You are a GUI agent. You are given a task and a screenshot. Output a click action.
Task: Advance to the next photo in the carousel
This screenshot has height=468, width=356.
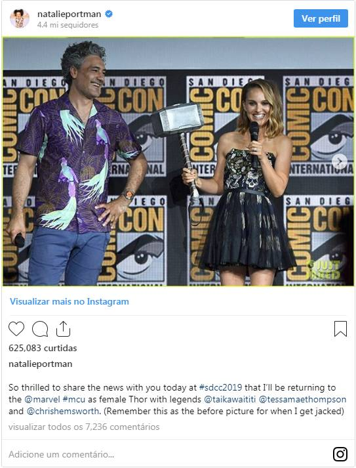point(340,161)
